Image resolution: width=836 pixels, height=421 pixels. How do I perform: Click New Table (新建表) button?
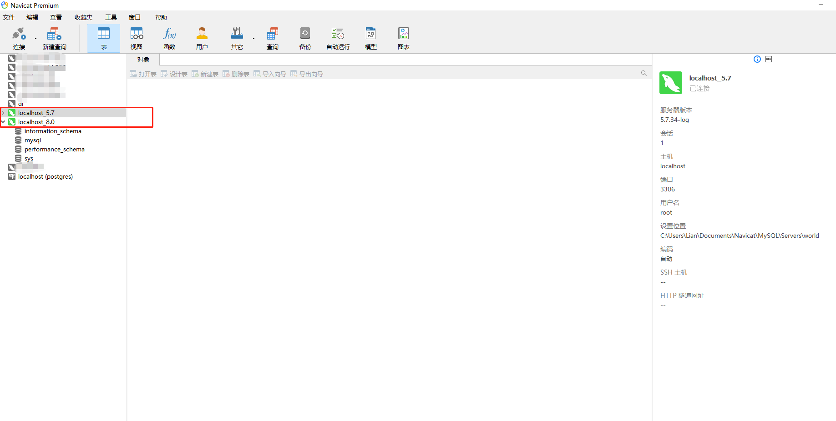(x=205, y=74)
